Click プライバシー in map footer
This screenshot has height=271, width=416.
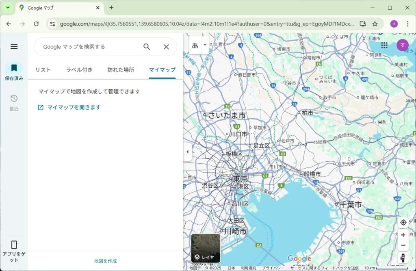click(273, 268)
